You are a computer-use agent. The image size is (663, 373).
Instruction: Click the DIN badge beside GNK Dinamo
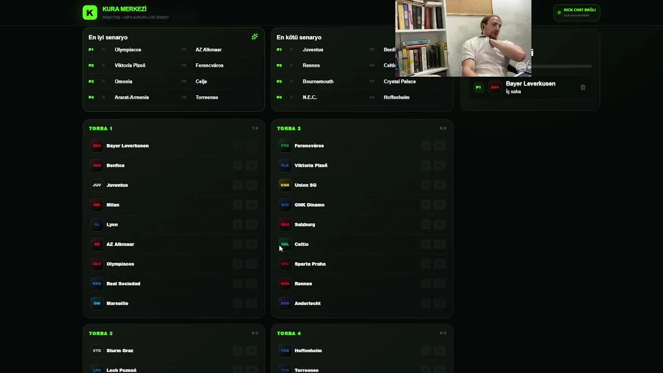(285, 205)
